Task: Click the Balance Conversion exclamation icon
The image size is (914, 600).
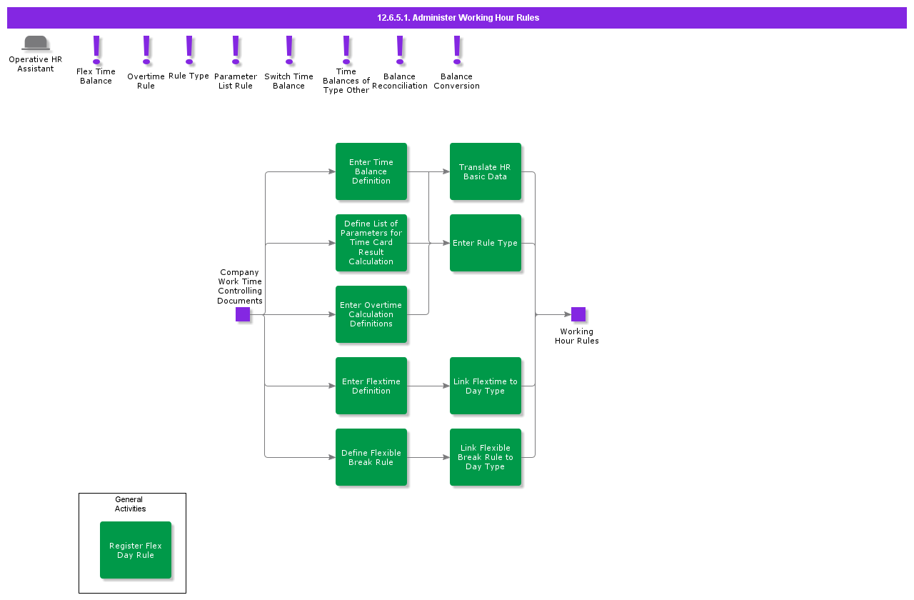Action: point(457,50)
